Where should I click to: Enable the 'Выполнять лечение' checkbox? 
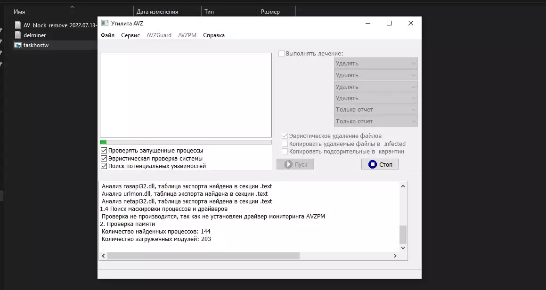[x=281, y=54]
